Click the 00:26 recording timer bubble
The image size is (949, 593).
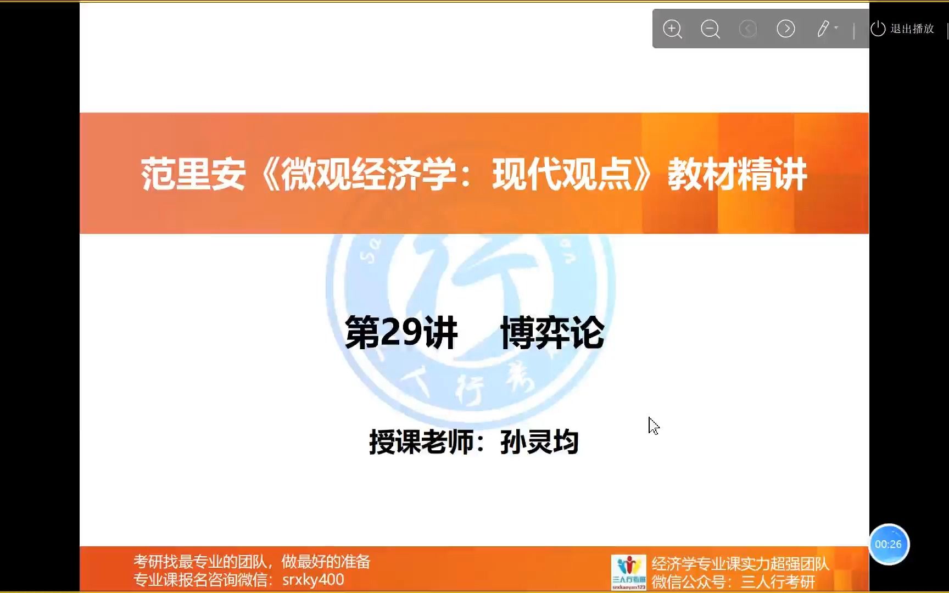(x=889, y=544)
